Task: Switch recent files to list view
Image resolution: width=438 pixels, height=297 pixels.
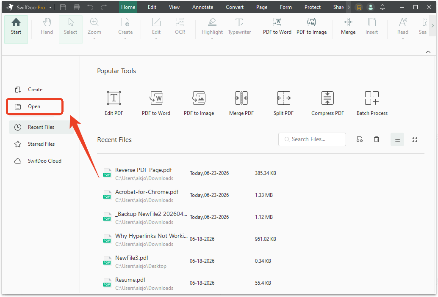Action: click(397, 139)
